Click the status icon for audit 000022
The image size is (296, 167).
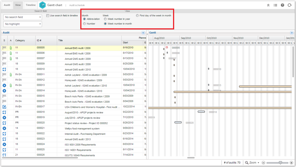click(4, 134)
